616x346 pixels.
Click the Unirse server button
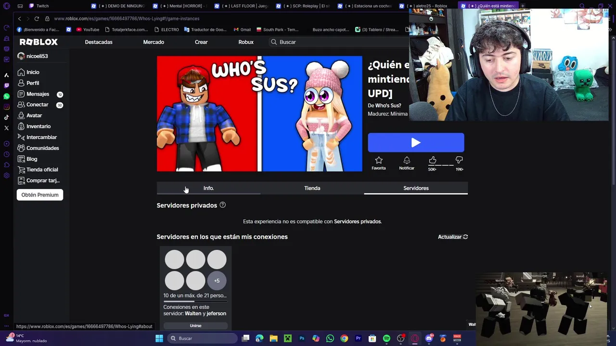tap(195, 325)
